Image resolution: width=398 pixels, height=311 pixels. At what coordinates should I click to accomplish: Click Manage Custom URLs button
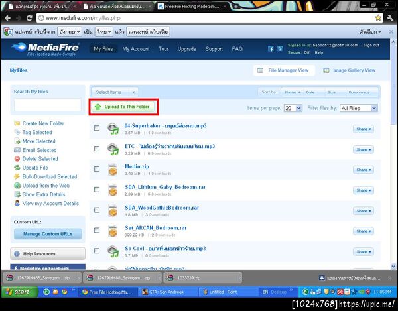48,234
